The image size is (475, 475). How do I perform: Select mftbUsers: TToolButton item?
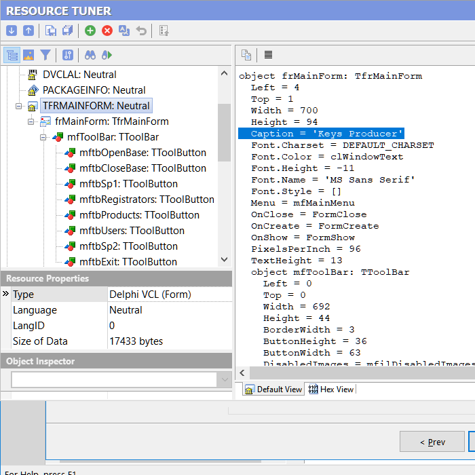[132, 231]
